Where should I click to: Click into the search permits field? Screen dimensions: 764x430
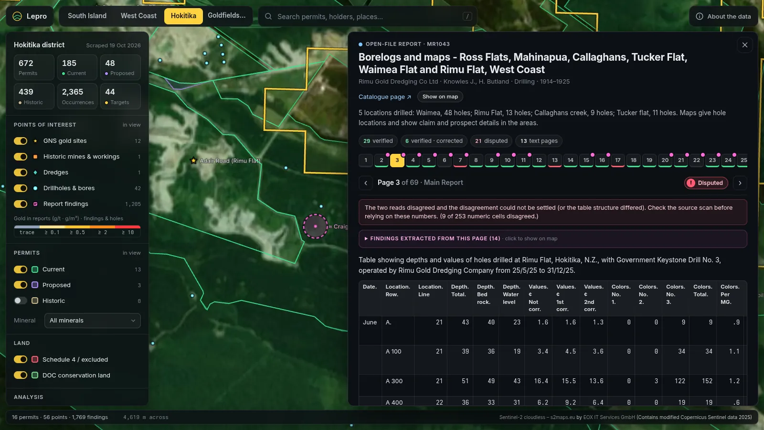point(368,16)
